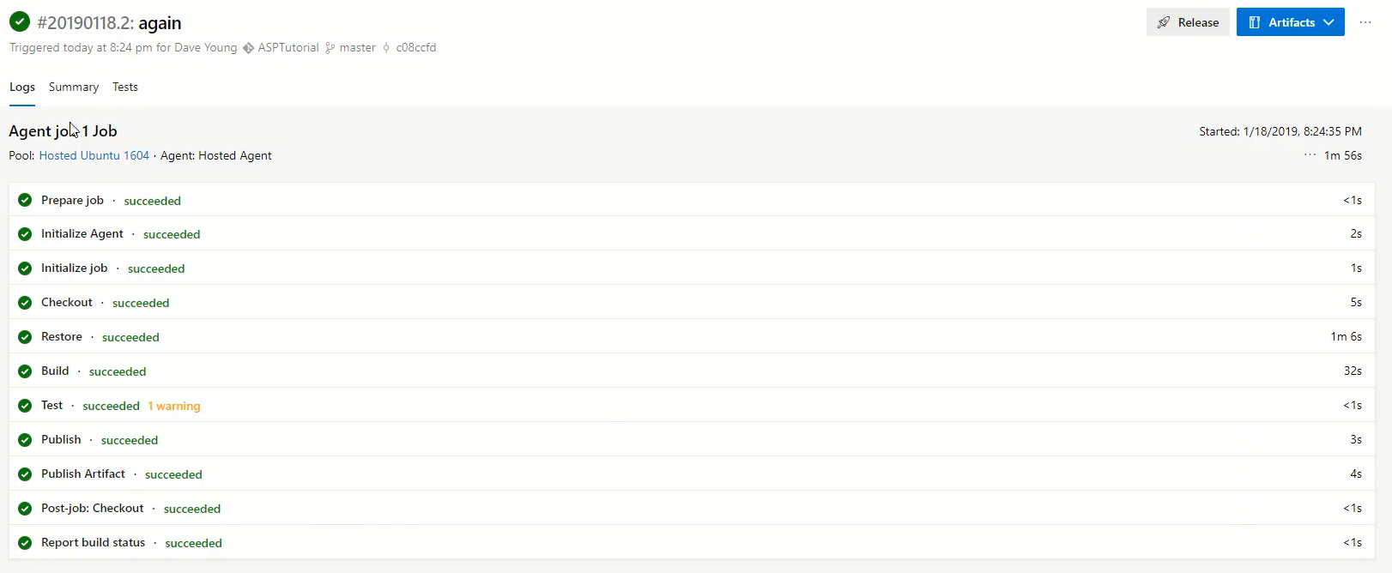Open the Test step log
This screenshot has height=573, width=1392.
click(x=692, y=405)
